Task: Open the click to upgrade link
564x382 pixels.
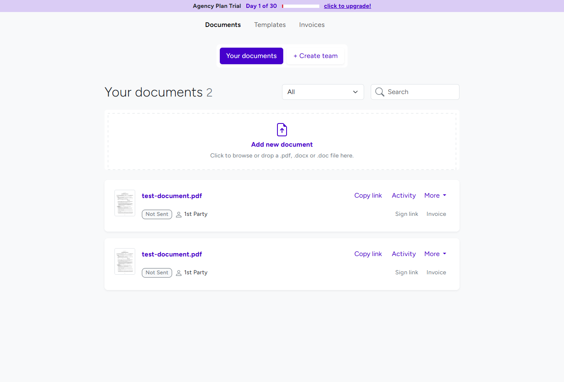Action: pos(347,6)
